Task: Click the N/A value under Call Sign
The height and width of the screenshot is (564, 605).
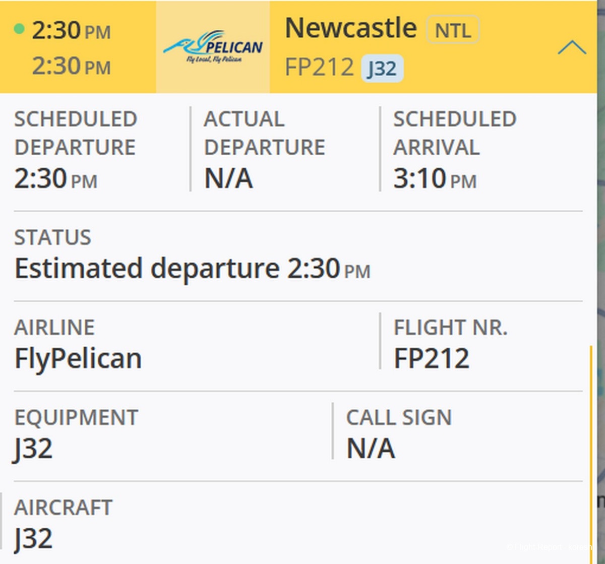Action: point(371,449)
